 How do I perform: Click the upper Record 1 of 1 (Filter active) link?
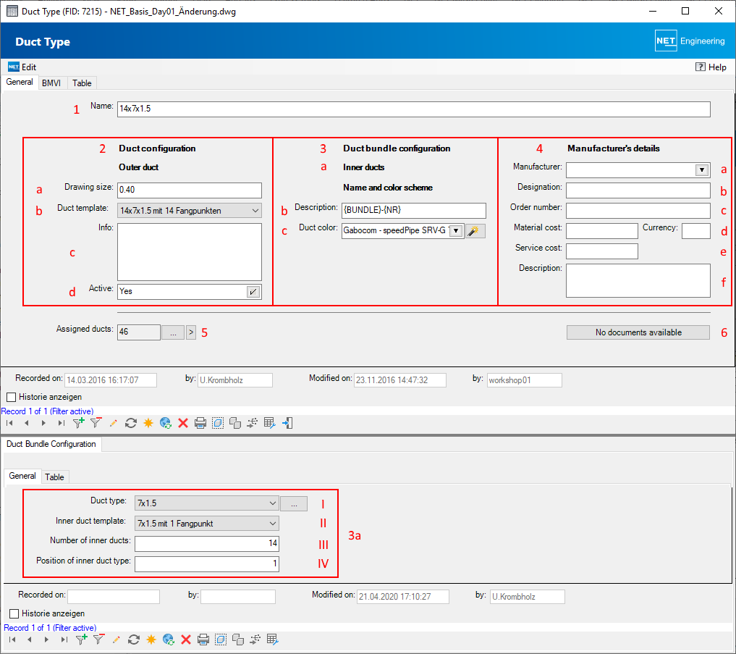48,411
